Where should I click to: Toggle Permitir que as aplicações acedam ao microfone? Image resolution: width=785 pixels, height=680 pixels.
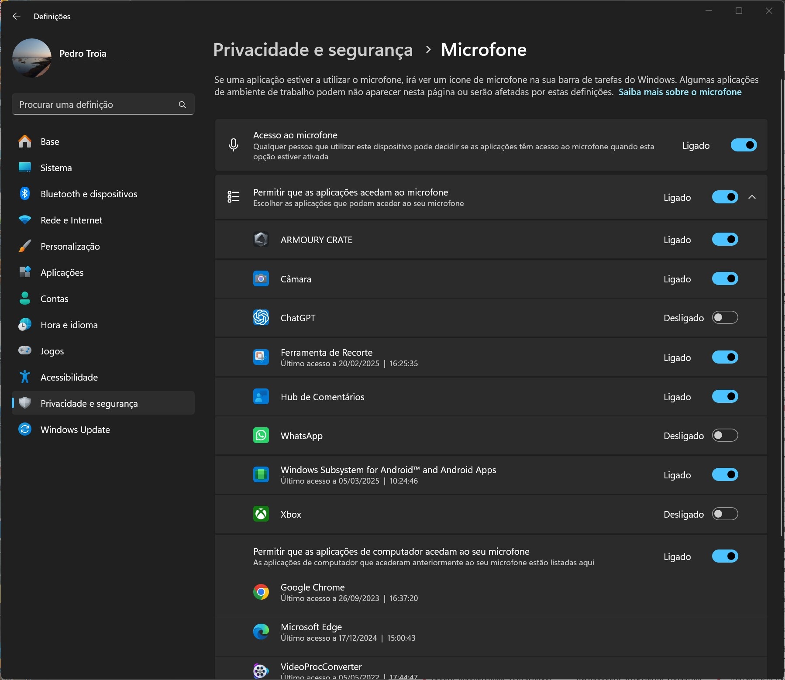(725, 197)
